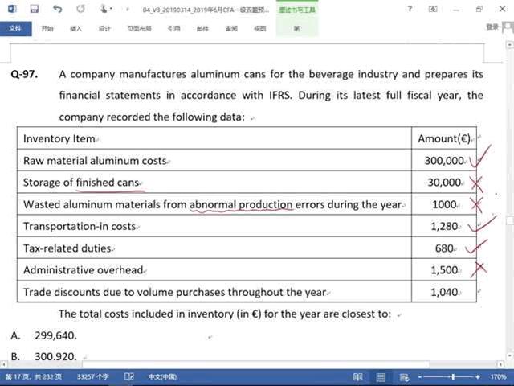Click the document title in the title bar
This screenshot has height=386, width=514.
pyautogui.click(x=206, y=10)
